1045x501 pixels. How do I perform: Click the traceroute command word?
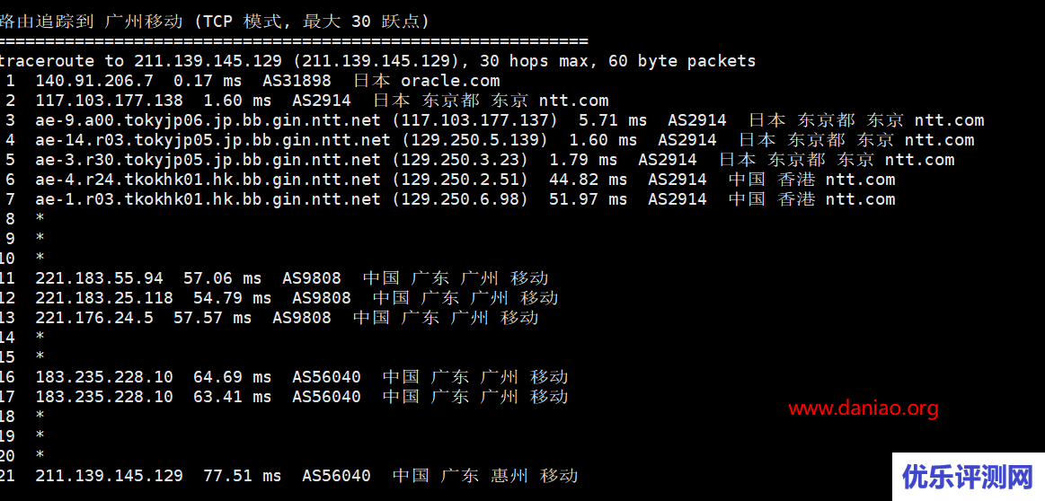point(49,61)
